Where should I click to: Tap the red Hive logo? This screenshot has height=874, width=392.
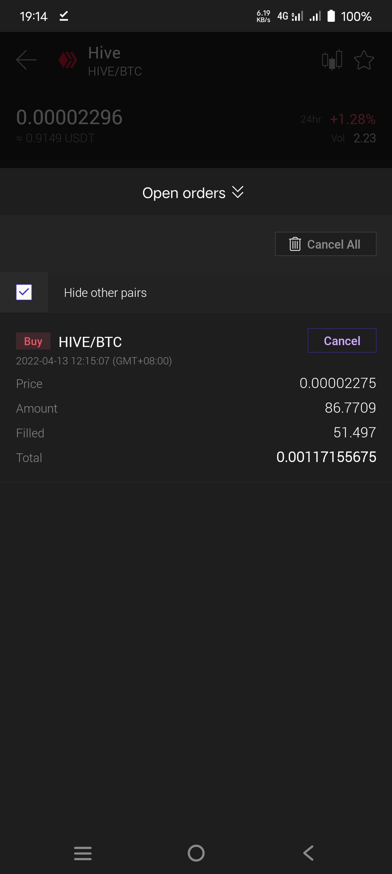68,60
